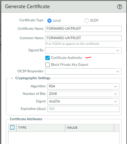Screen dimensions: 127x144
Task: Open the Digest sha256 dropdown
Action: [83, 101]
